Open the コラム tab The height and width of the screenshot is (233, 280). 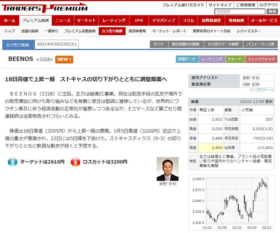(188, 21)
